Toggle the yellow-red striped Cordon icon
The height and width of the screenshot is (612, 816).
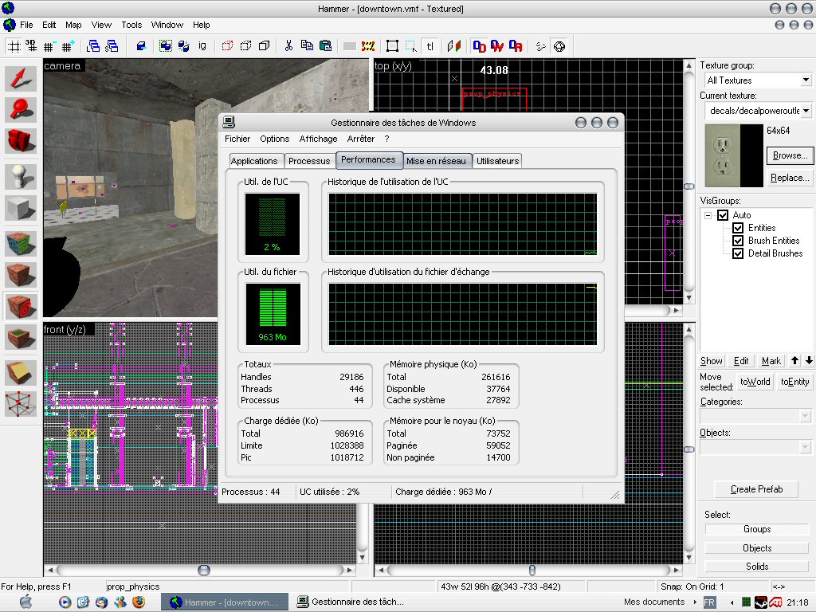(x=368, y=46)
